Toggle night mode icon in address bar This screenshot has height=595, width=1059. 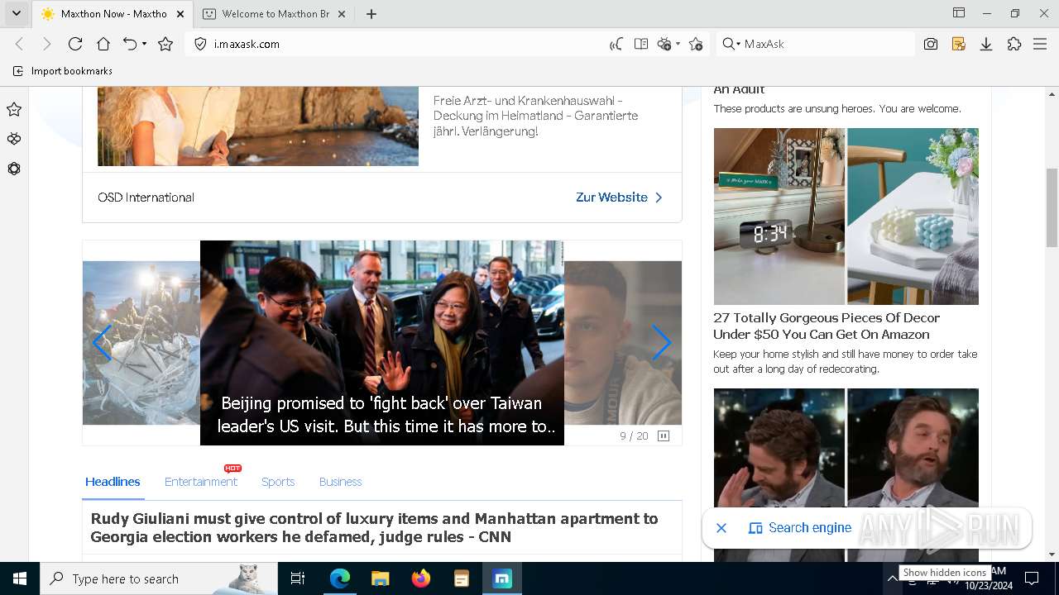[664, 44]
